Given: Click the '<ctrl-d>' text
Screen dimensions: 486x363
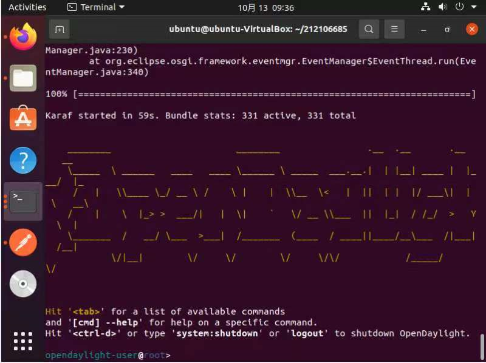Looking at the screenshot, I should [95, 333].
